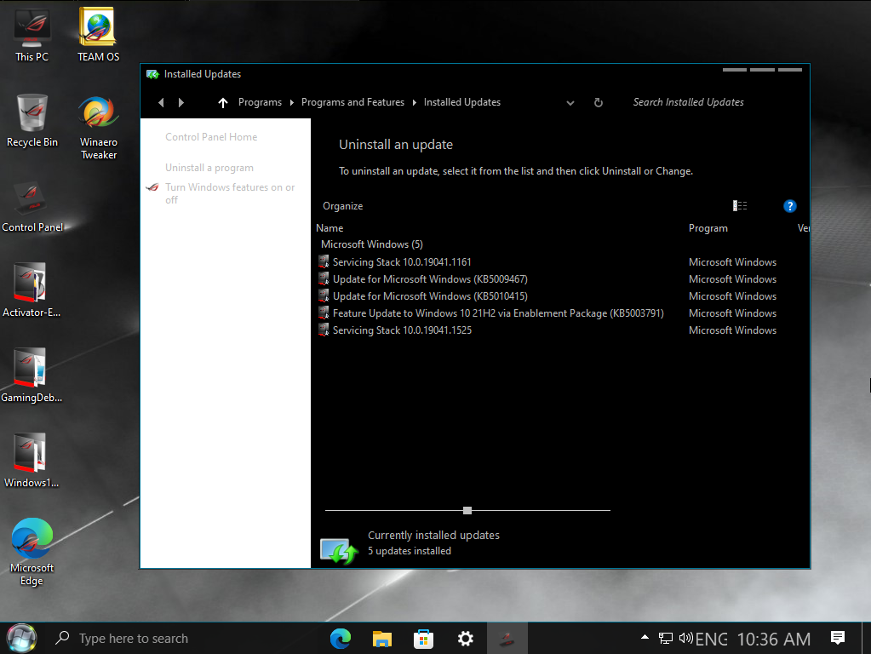
Task: Collapse the Microsoft Windows (5) group
Action: (371, 244)
